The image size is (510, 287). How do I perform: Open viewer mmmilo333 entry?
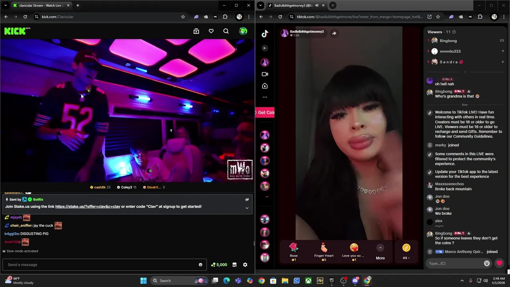466,51
